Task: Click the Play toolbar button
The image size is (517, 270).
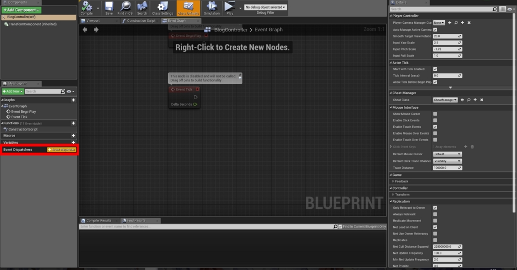Action: (230, 8)
